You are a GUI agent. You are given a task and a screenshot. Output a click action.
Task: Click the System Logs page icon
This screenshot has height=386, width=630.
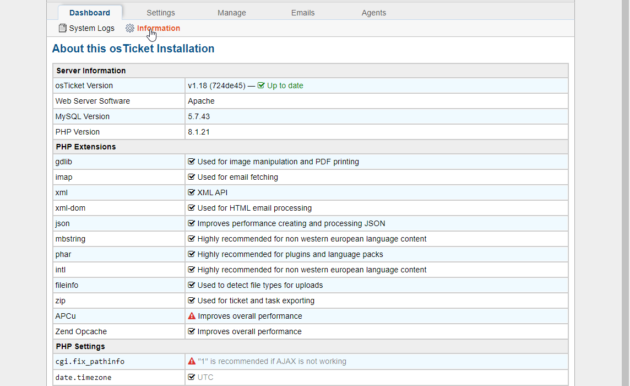[x=63, y=28]
